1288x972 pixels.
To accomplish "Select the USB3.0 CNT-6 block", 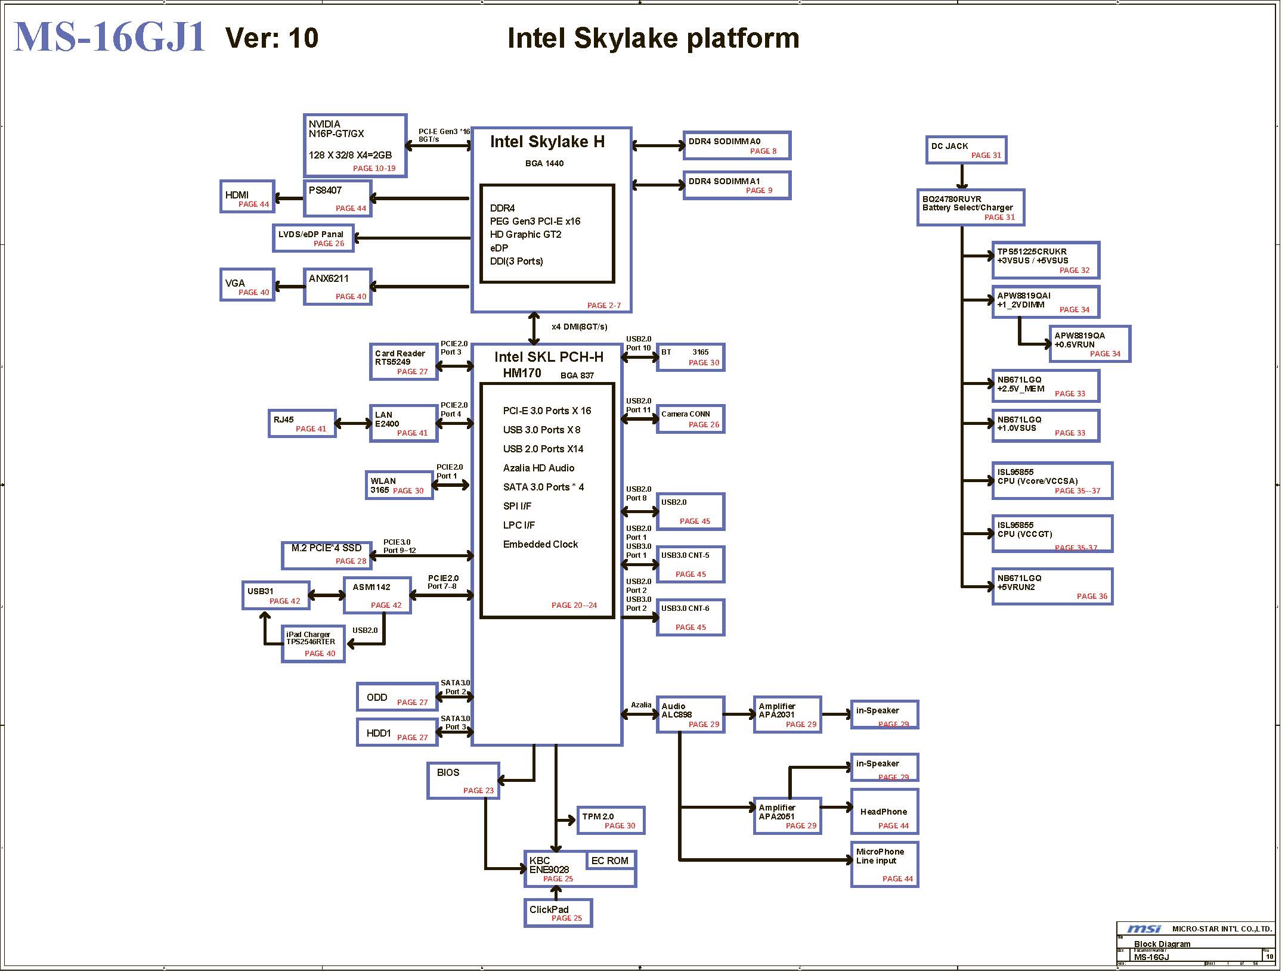I will coord(691,617).
